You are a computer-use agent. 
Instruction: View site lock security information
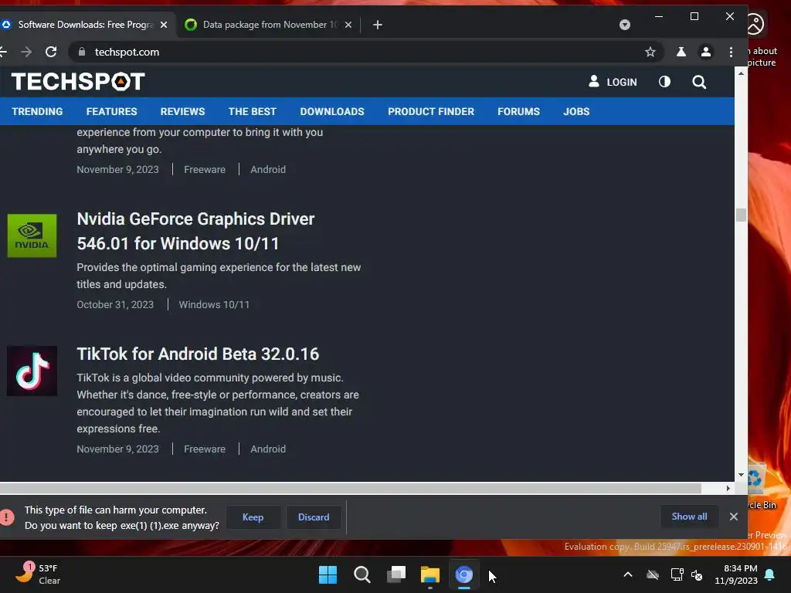(x=82, y=52)
